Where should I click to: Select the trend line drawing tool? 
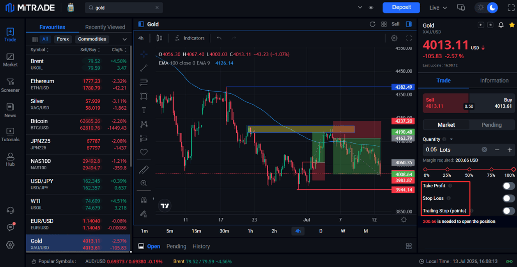tap(144, 68)
